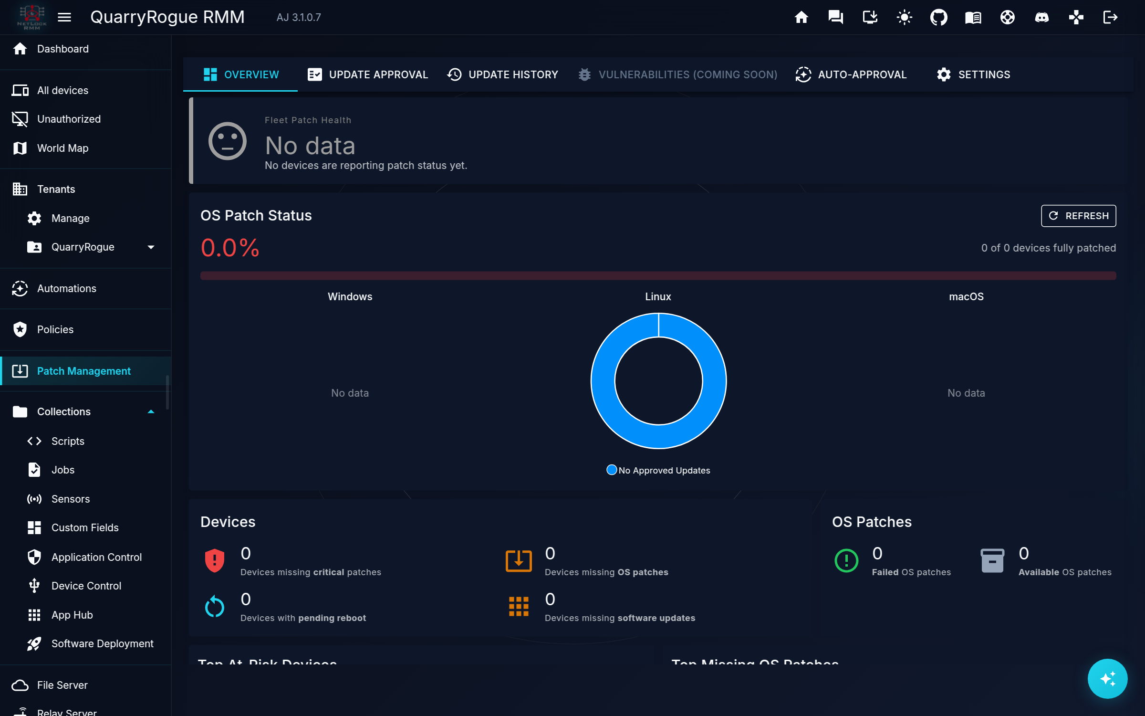Click the OS patch status progress bar
1145x716 pixels.
[x=658, y=275]
